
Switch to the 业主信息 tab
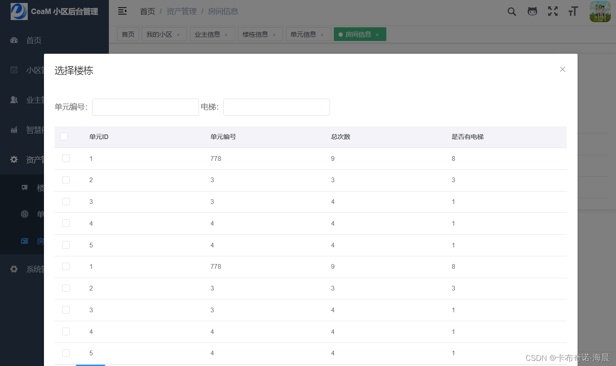click(209, 34)
